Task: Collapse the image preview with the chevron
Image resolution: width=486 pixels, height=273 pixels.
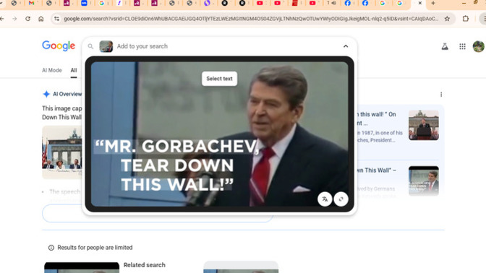Action: click(x=346, y=46)
